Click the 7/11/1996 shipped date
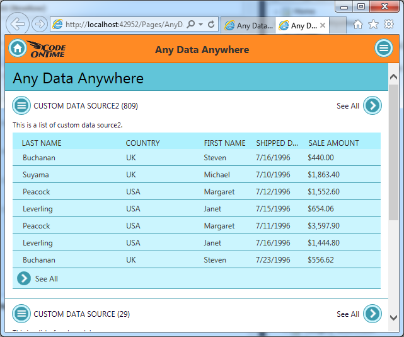The image size is (404, 337). click(273, 226)
